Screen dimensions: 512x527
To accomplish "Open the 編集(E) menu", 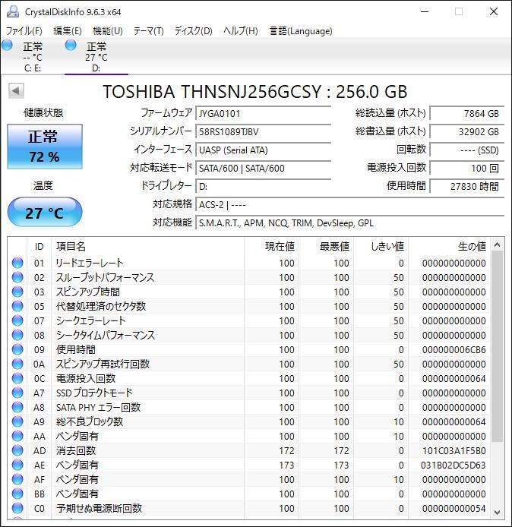I will [68, 31].
